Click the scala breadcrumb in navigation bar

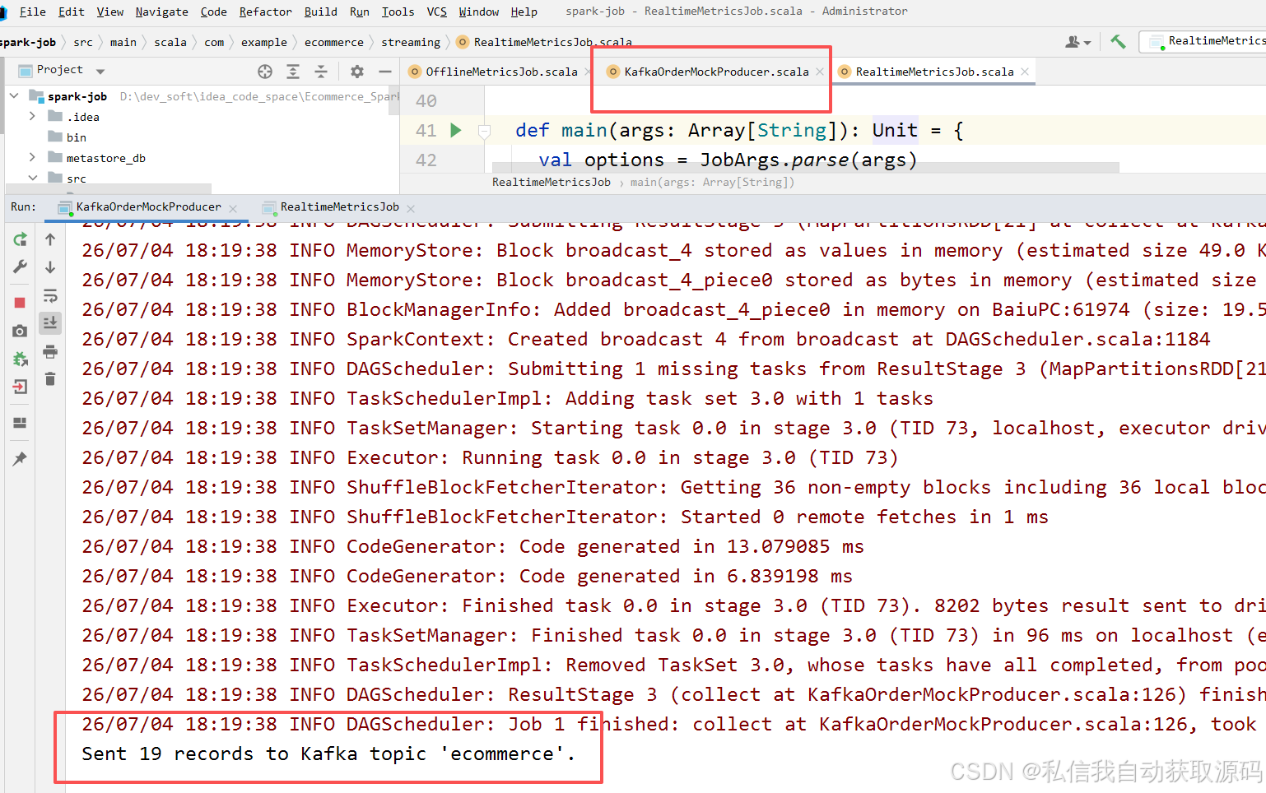point(170,42)
